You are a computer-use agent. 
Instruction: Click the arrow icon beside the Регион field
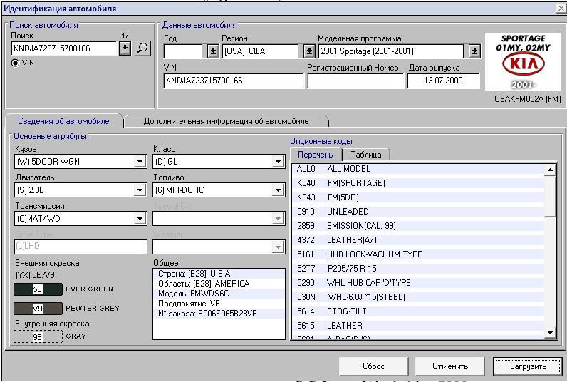(308, 51)
